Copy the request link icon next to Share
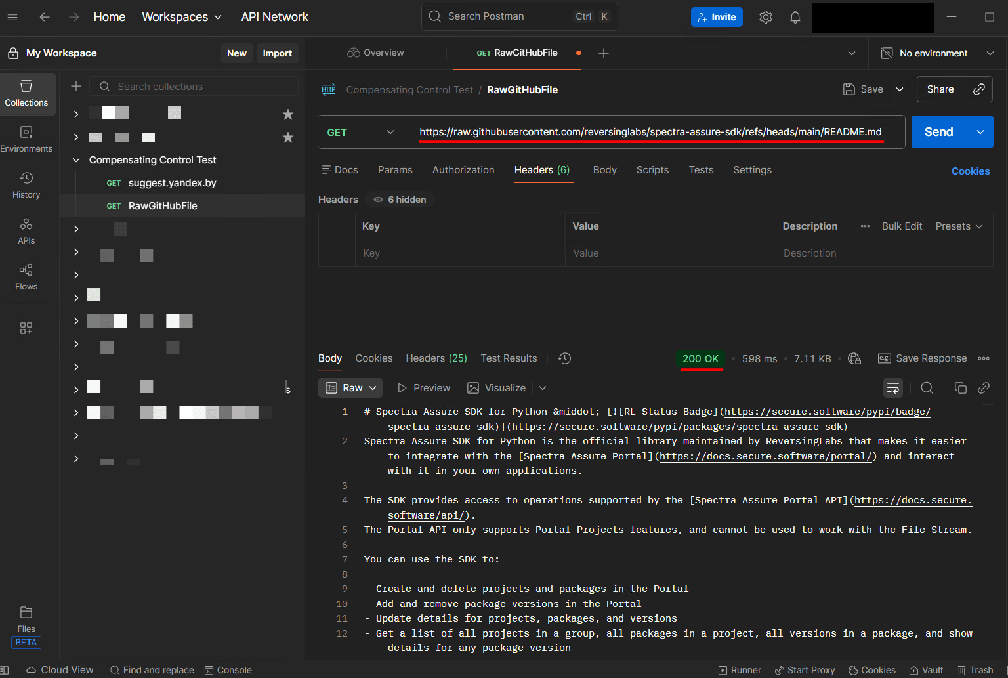Image resolution: width=1008 pixels, height=678 pixels. coord(978,89)
